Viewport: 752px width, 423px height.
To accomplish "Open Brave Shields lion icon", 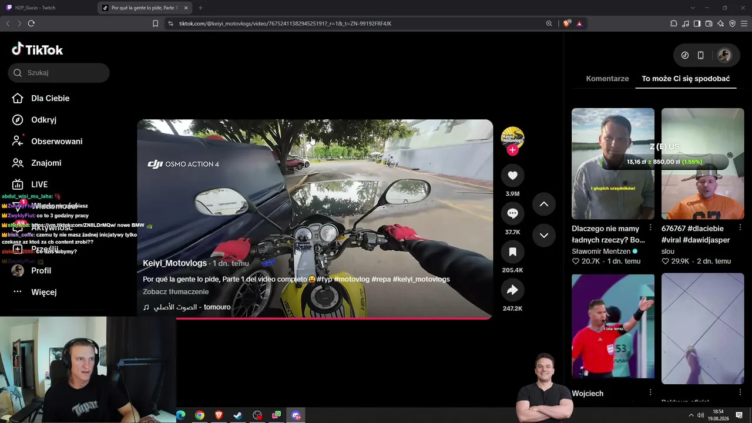I will pos(566,23).
